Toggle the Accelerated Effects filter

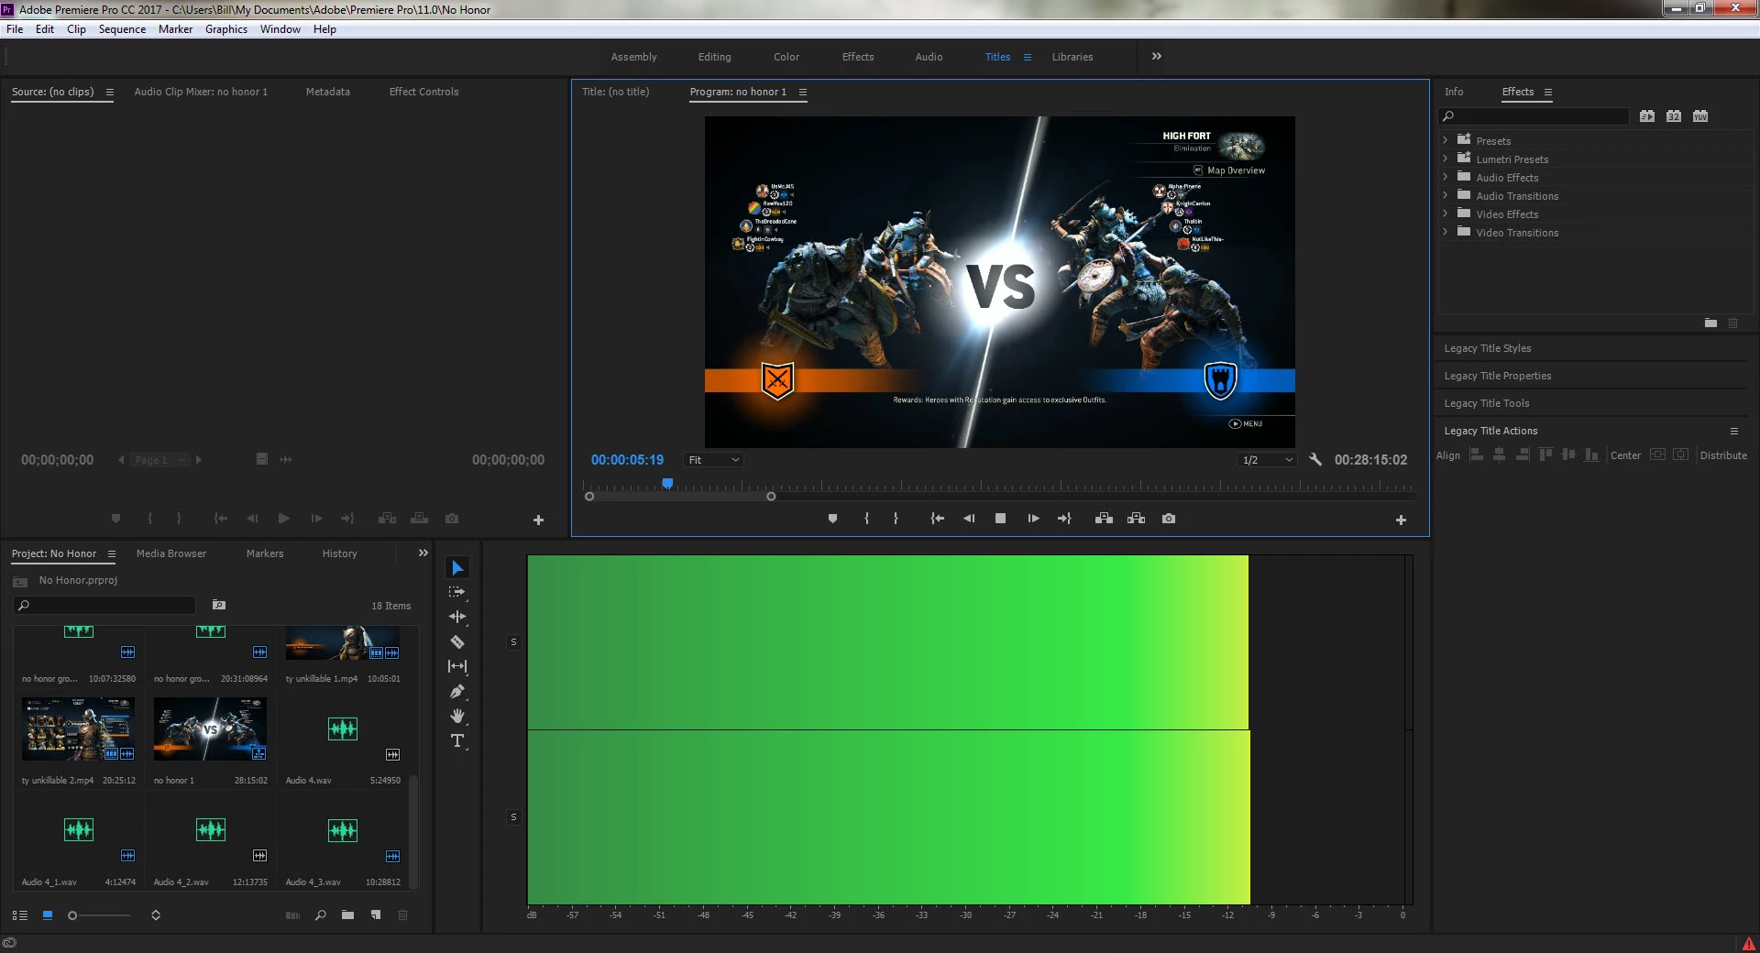tap(1647, 116)
